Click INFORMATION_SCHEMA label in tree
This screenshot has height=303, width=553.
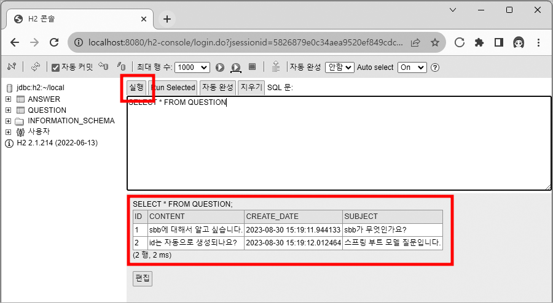[71, 121]
